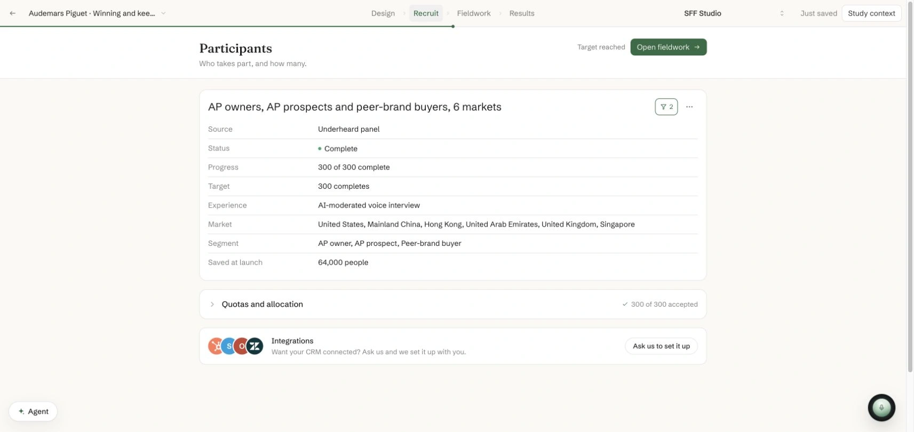Click the "Participants" heading
The width and height of the screenshot is (914, 432).
pos(235,49)
